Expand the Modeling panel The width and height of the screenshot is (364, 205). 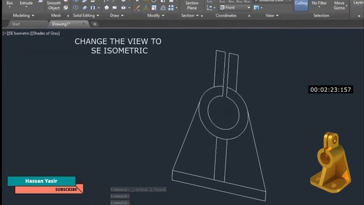click(23, 15)
